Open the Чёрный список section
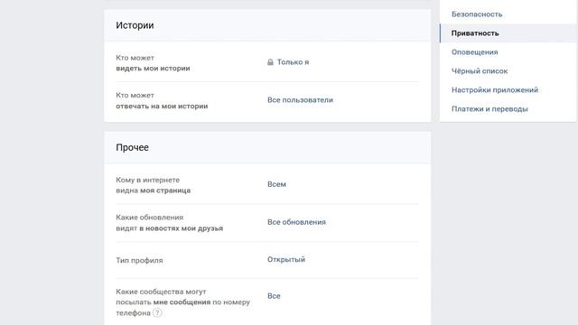This screenshot has height=325, width=578. click(480, 71)
